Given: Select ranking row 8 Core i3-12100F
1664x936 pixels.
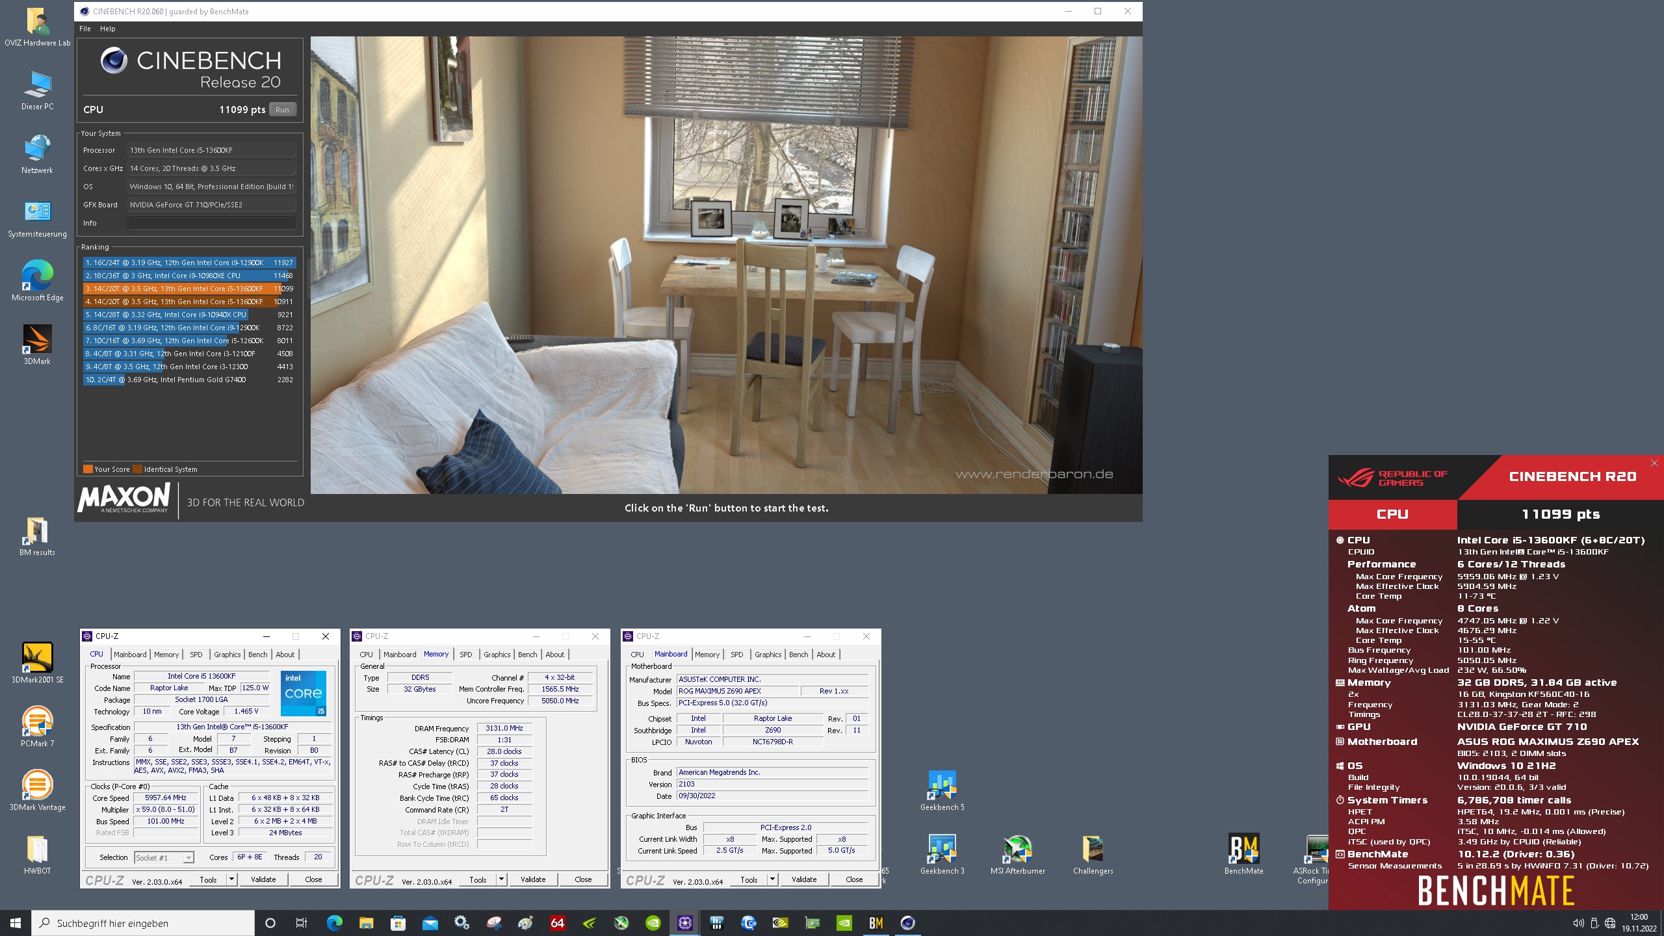Looking at the screenshot, I should point(189,354).
